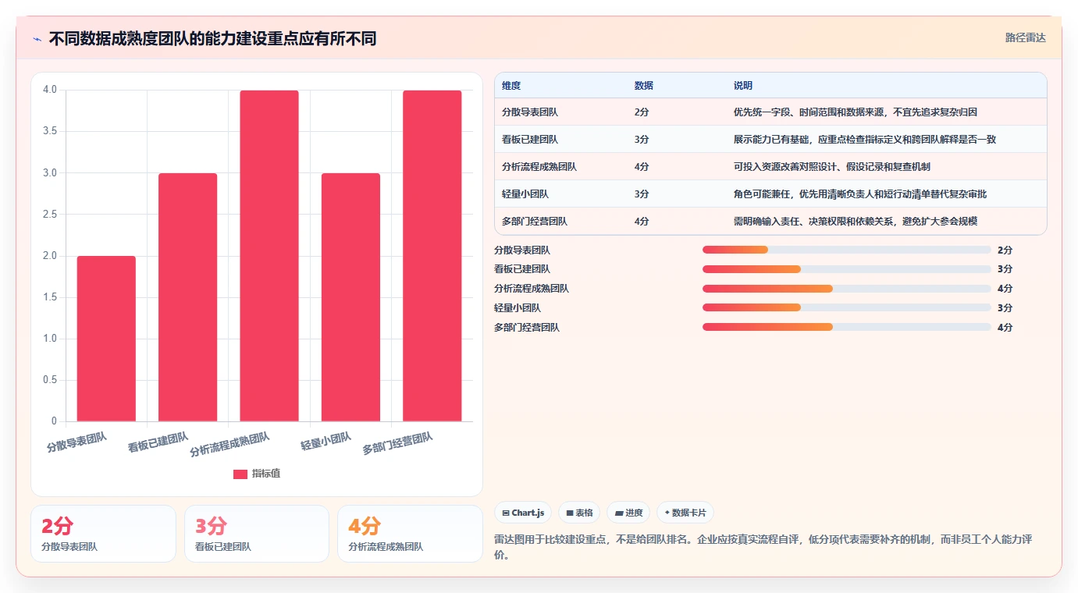Screen dimensions: 1078x593
Task: Click the 看板已建团队 progress bar
Action: click(846, 269)
